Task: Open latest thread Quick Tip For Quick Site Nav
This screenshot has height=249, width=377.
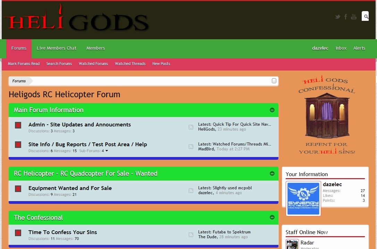Action: tap(242, 124)
